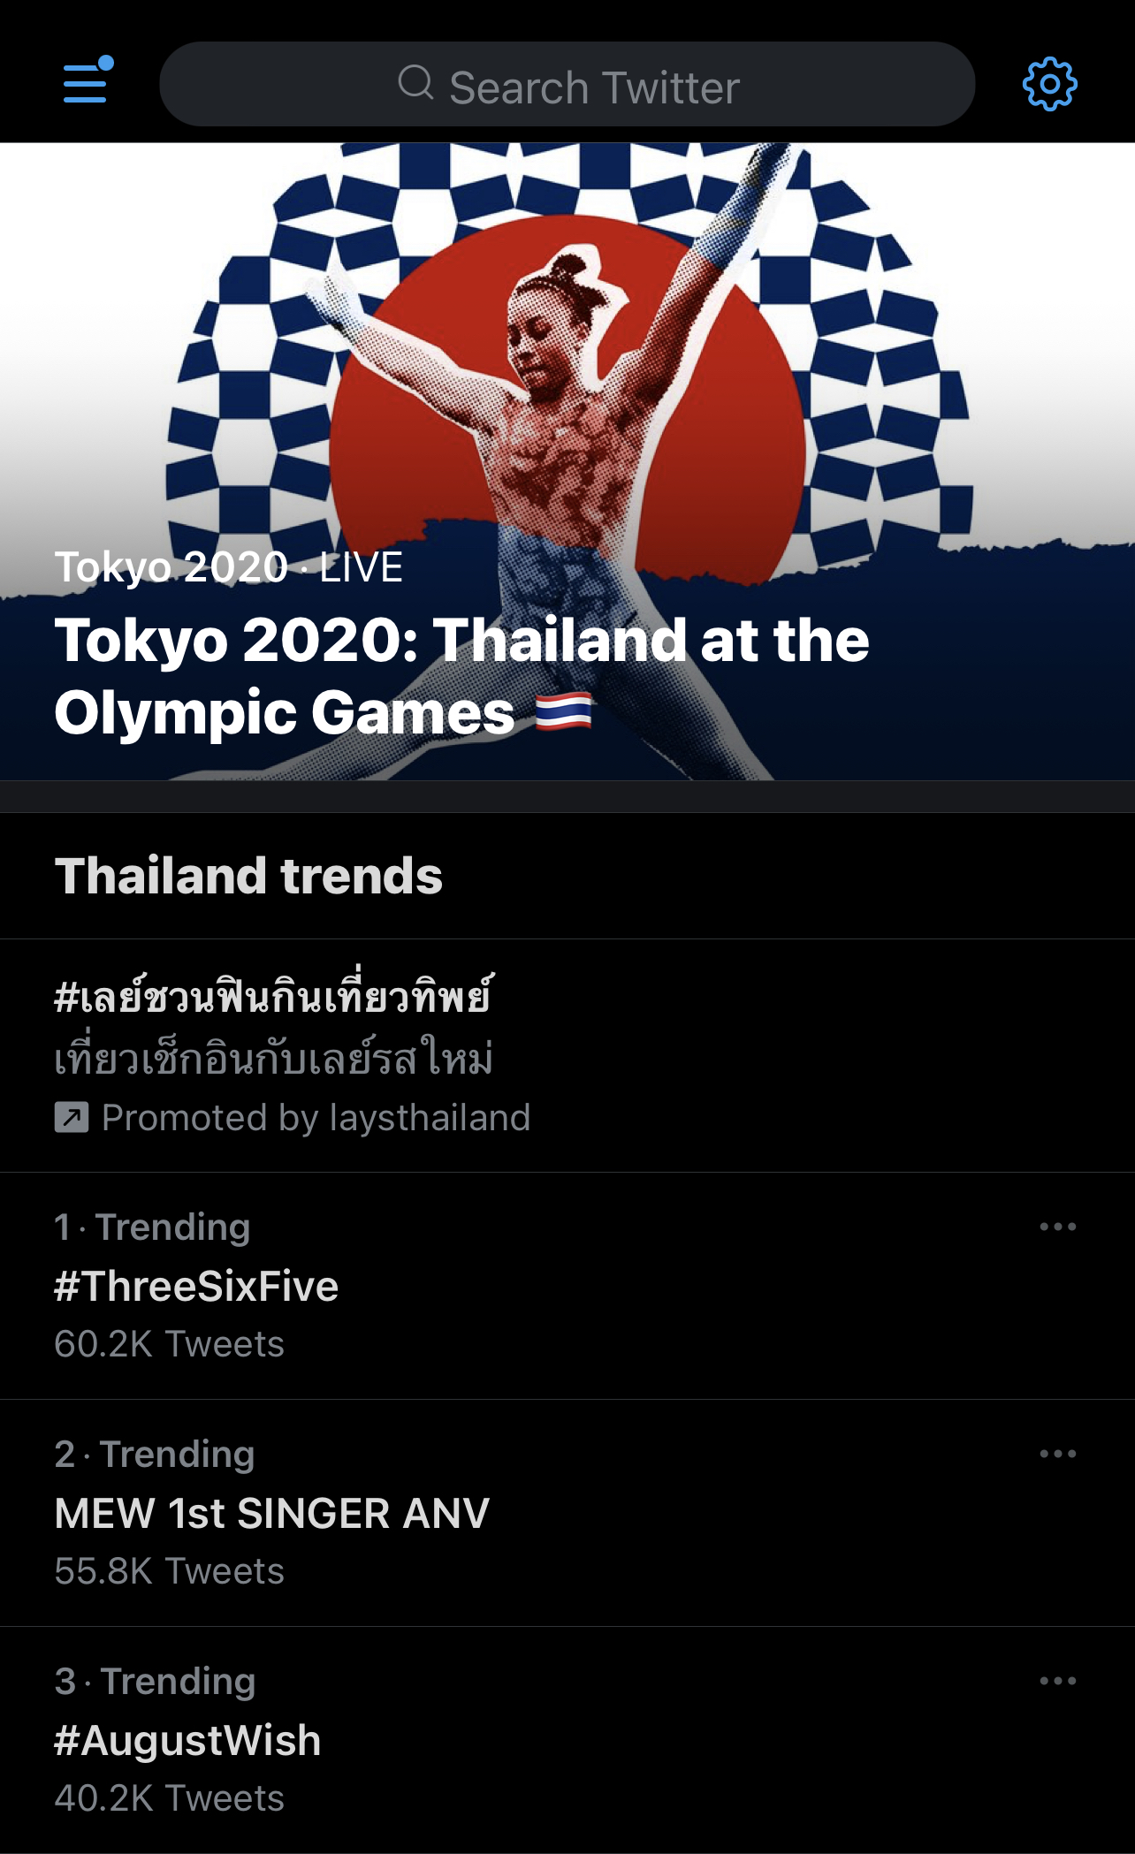Tap the Thailand flag emoji in headline
Image resolution: width=1135 pixels, height=1854 pixels.
click(x=564, y=712)
